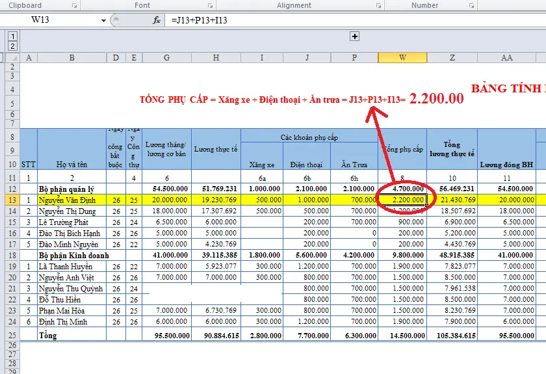Click outline level 2 button

pyautogui.click(x=12, y=46)
